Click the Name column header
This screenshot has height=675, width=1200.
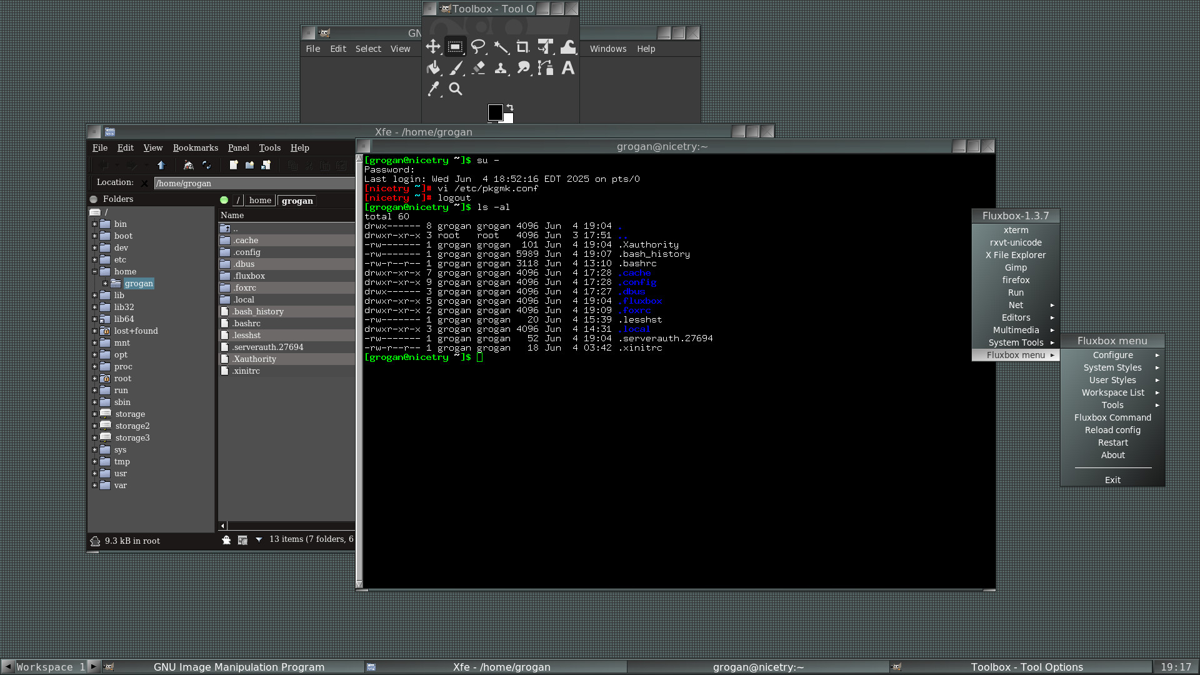pos(286,215)
